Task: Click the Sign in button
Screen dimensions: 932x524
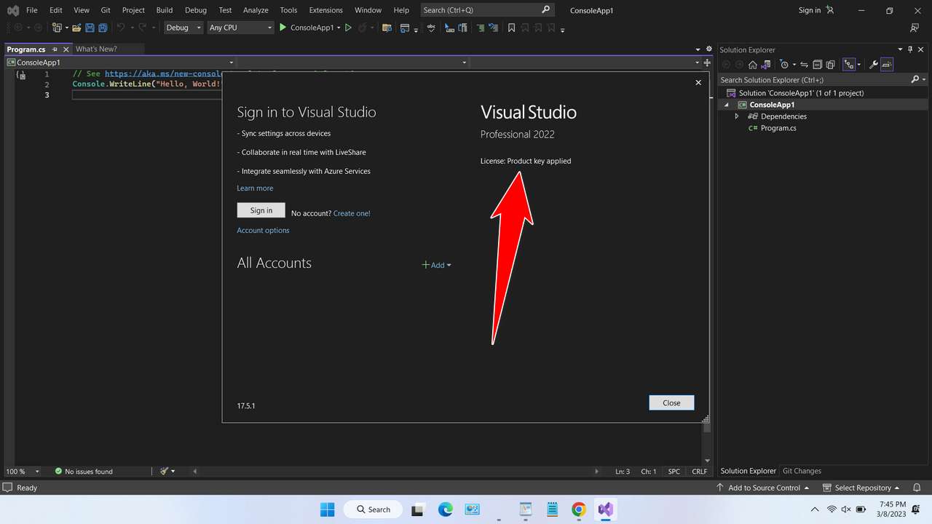Action: point(261,210)
